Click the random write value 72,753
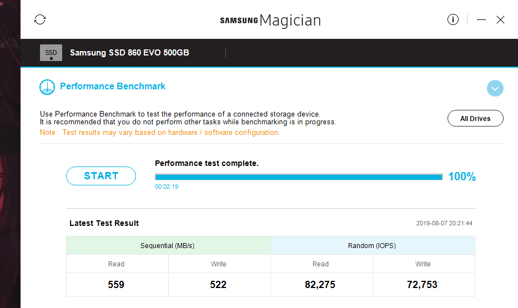Screen dimensions: 518x308 coord(423,285)
